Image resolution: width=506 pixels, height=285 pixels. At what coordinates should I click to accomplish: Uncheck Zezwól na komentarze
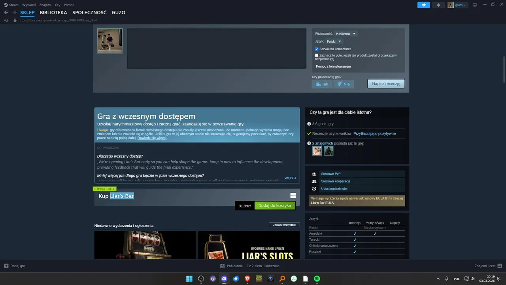317,49
